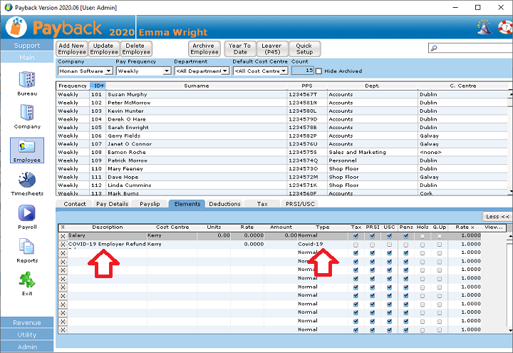Expand the Company dropdown
Screen dimensions: 513x353
pyautogui.click(x=108, y=71)
